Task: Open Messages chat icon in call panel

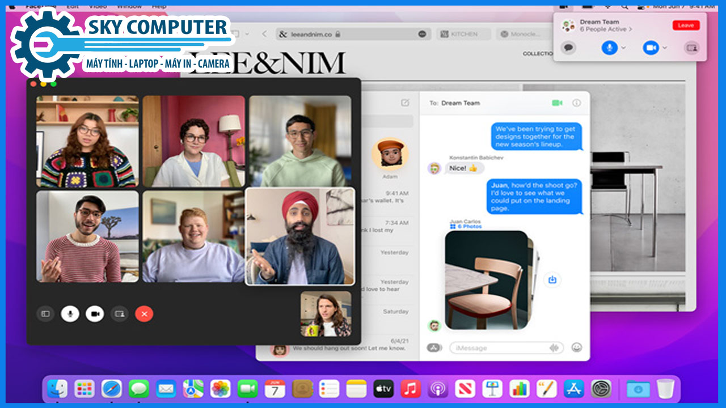Action: [x=568, y=48]
